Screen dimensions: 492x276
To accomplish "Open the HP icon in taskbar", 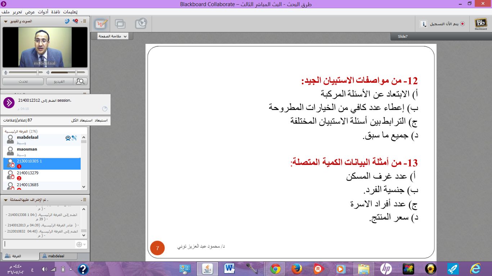I will pyautogui.click(x=386, y=269).
